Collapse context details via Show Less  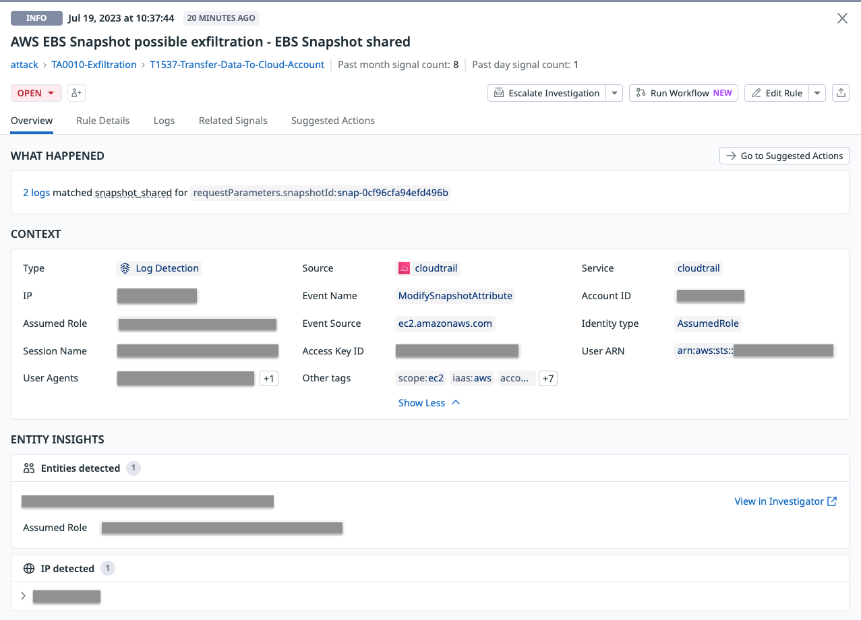[x=429, y=402]
